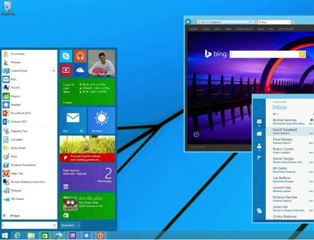Viewport: 314px width, 240px height.
Task: Click the Windows PowerShell icon
Action: click(6, 165)
